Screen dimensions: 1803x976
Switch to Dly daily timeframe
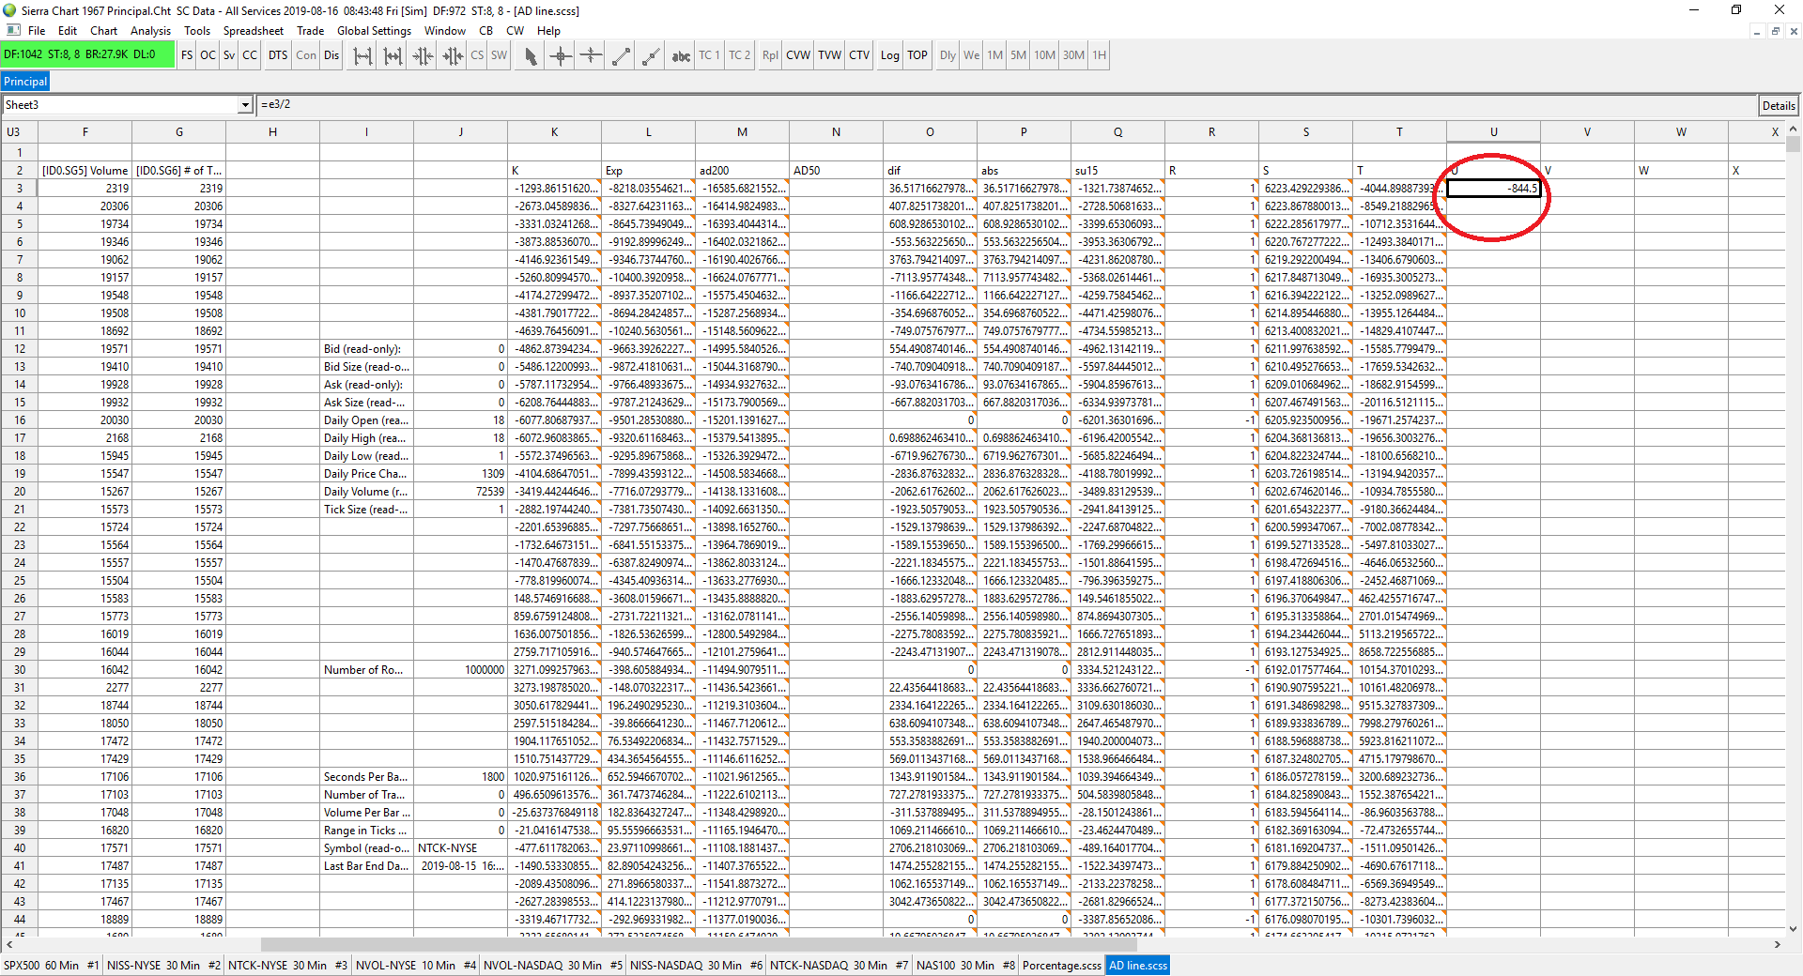pos(948,55)
